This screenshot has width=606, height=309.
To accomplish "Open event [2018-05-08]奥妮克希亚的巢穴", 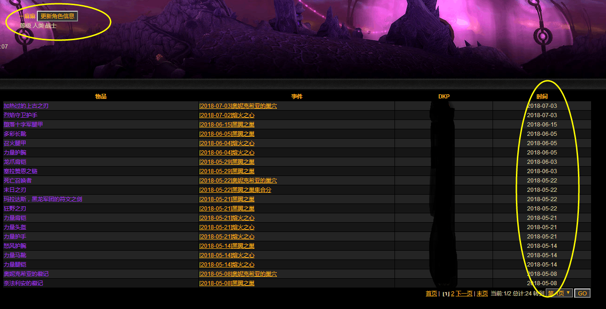I will [238, 274].
